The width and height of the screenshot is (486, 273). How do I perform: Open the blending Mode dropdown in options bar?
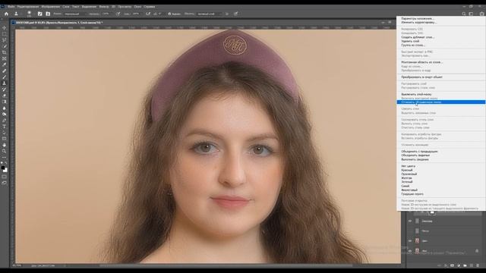(x=76, y=14)
